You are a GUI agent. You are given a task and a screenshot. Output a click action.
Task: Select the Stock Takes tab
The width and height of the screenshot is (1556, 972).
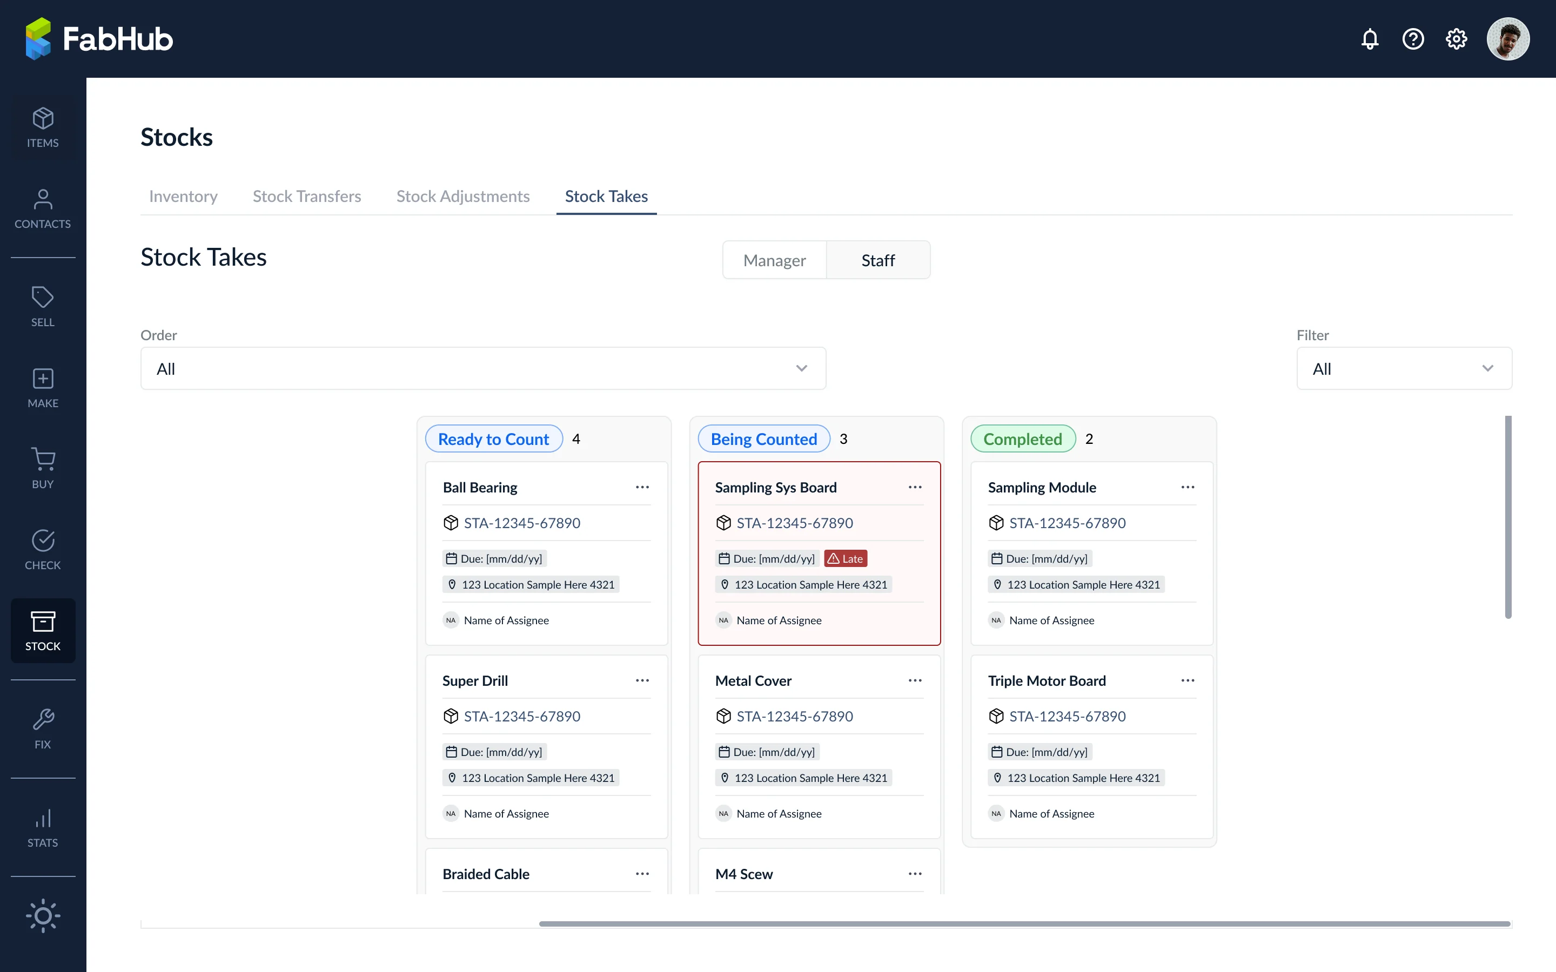click(x=606, y=196)
